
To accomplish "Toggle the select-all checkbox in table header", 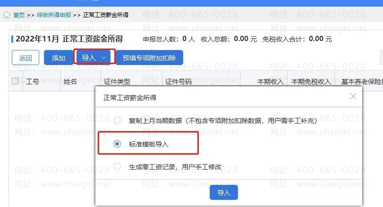I will (15, 81).
